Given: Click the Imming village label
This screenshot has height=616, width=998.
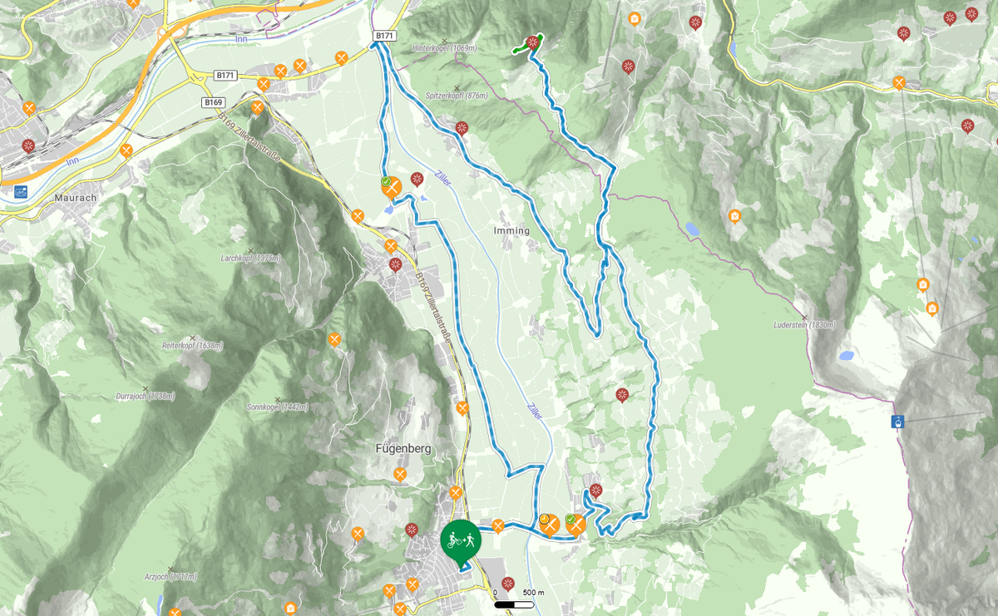Looking at the screenshot, I should [511, 231].
